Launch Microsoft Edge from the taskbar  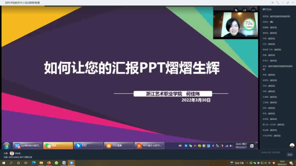click(x=34, y=163)
